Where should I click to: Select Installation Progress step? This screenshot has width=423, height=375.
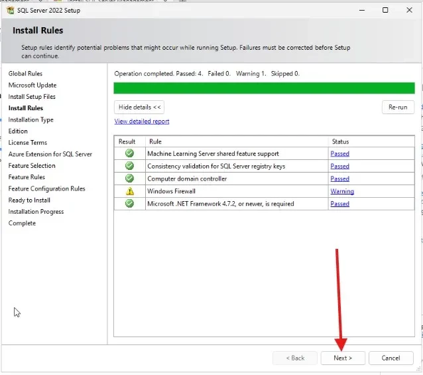(36, 212)
